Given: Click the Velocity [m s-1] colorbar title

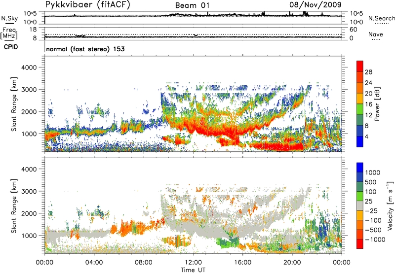Looking at the screenshot, I should (390, 205).
